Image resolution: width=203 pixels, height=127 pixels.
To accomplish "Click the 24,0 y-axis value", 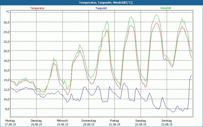I will coord(7,32).
